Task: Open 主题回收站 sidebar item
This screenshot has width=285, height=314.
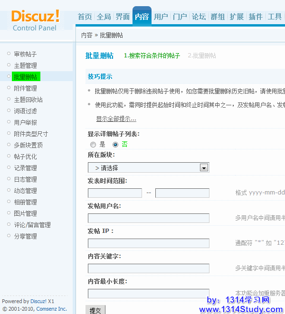Action: (x=28, y=100)
